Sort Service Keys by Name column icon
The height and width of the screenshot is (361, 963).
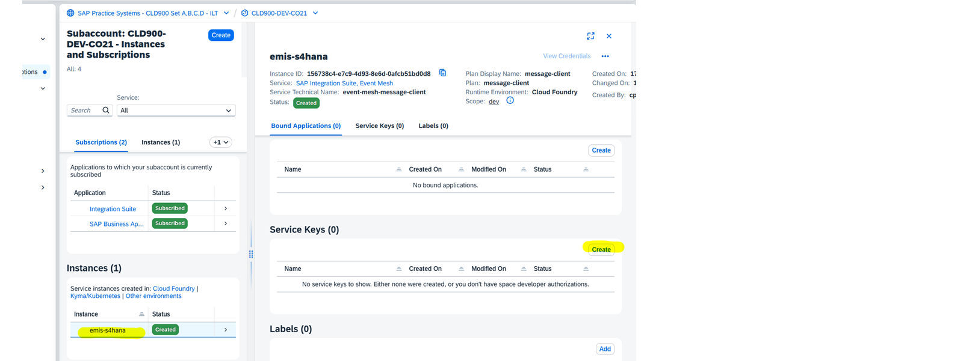coord(398,268)
